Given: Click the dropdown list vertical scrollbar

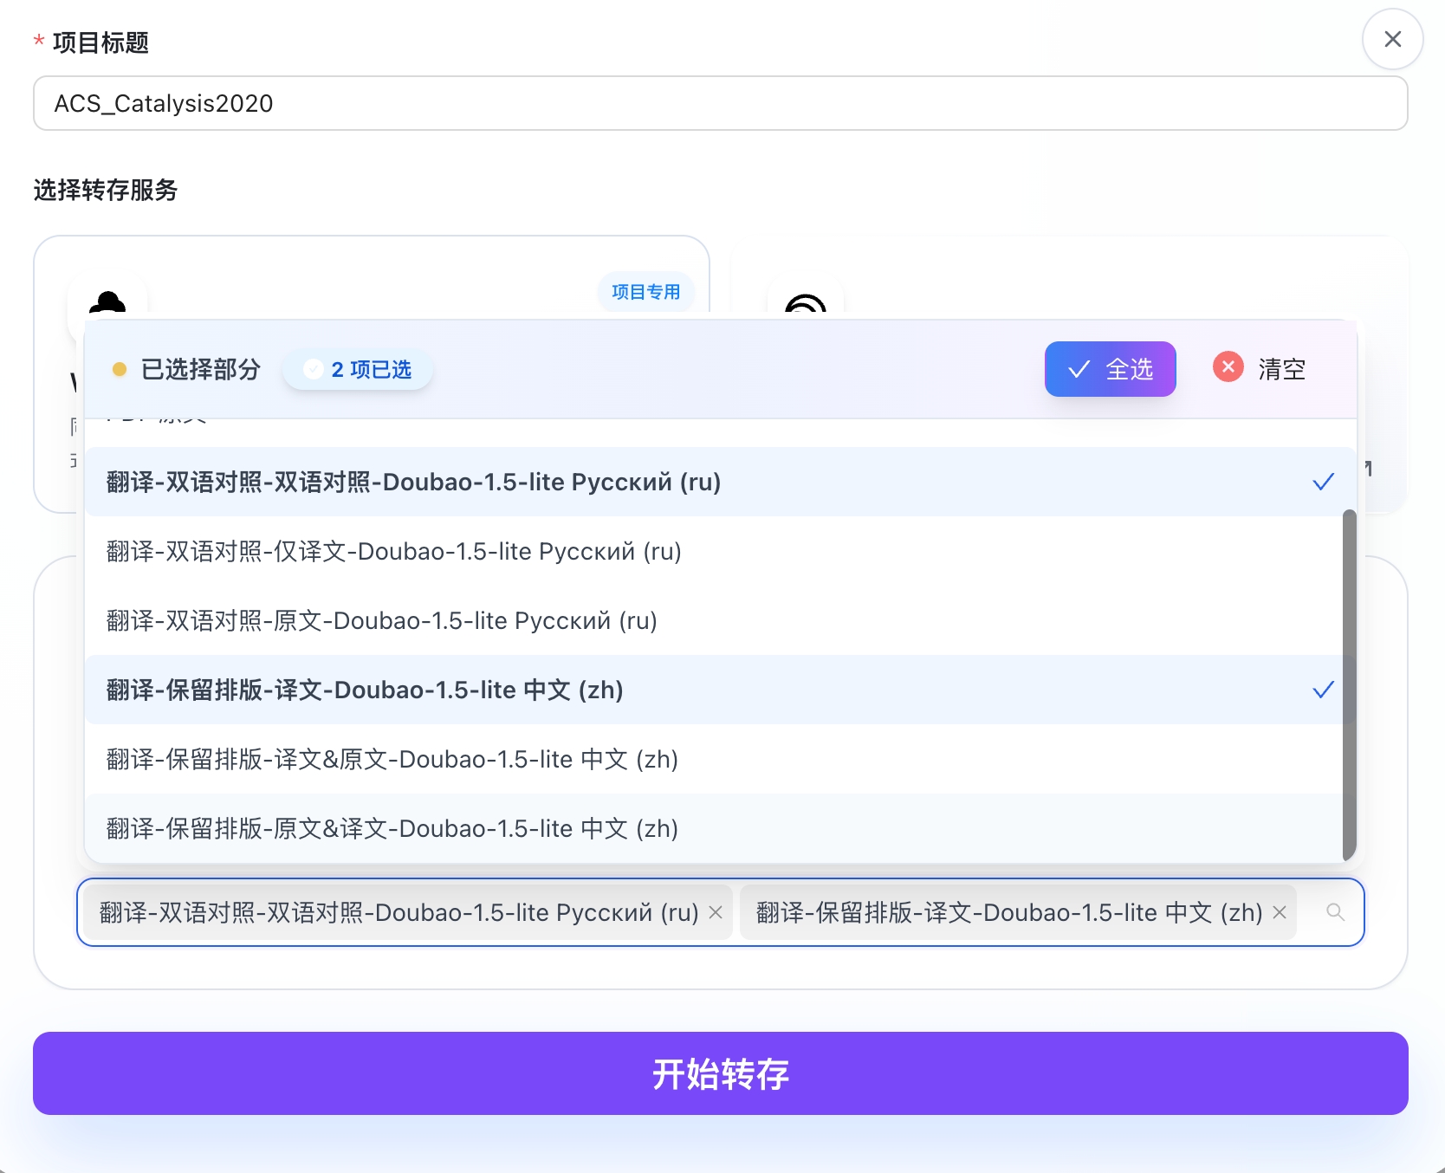Looking at the screenshot, I should click(1349, 684).
